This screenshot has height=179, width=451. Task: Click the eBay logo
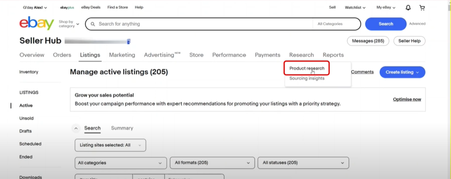click(37, 23)
